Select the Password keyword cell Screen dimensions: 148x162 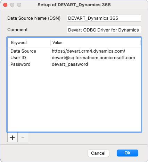[x=20, y=64]
